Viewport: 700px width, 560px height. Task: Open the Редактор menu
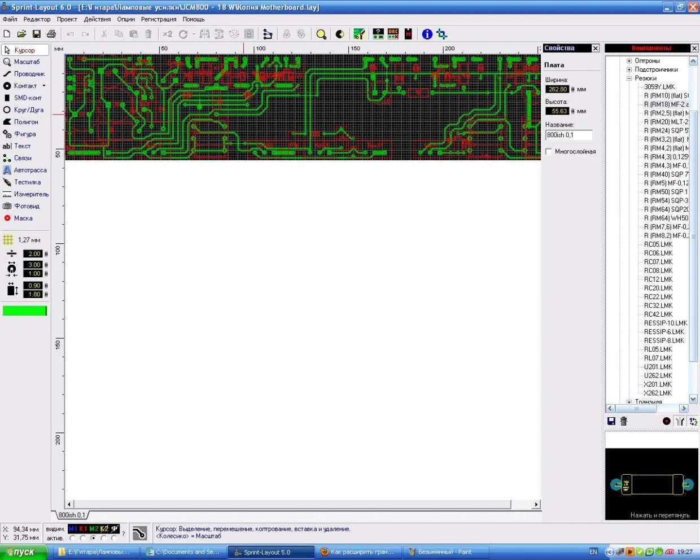(x=37, y=19)
